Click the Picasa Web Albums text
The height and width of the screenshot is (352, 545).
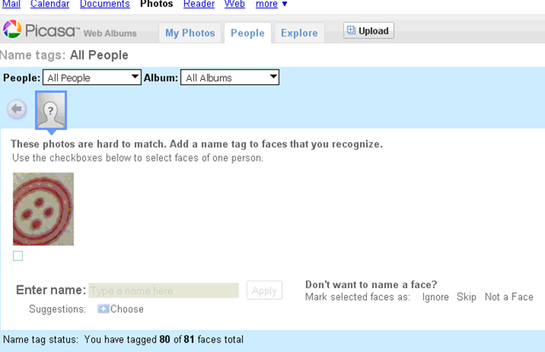[81, 31]
